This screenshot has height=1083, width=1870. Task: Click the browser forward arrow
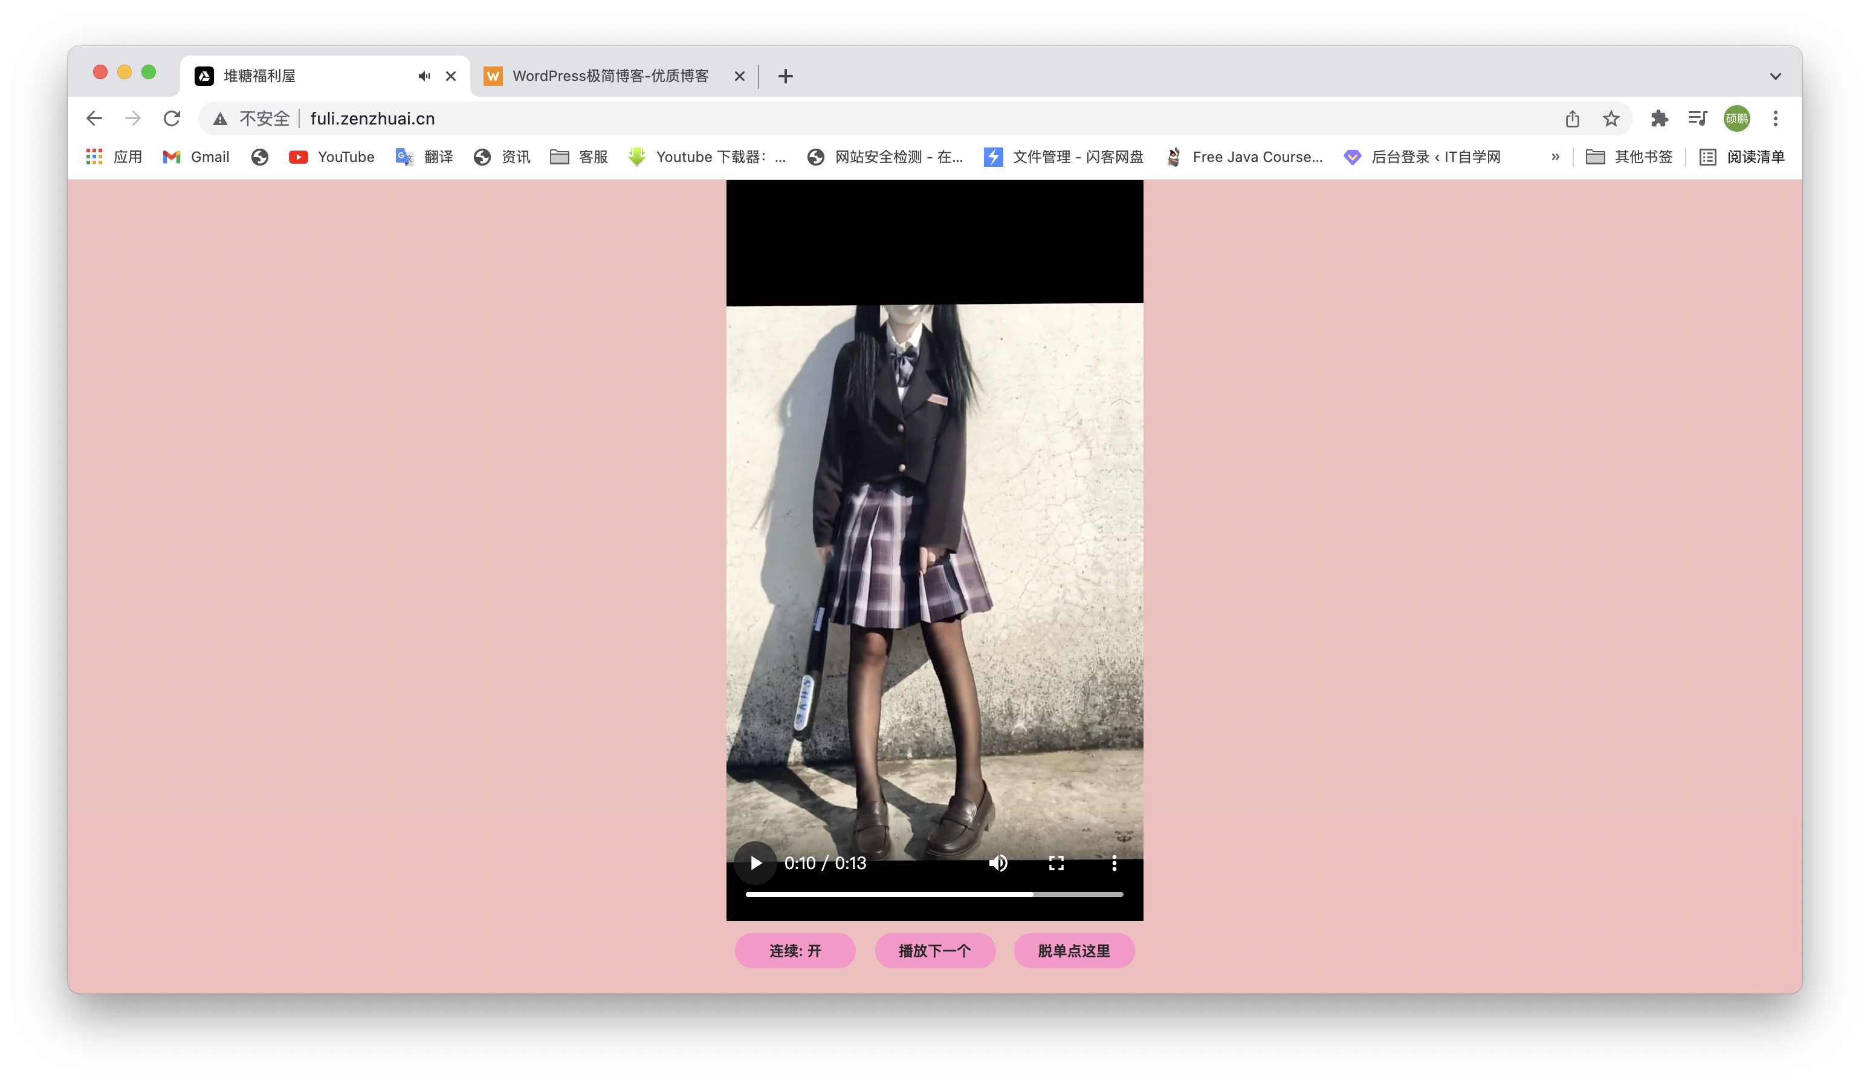point(133,118)
